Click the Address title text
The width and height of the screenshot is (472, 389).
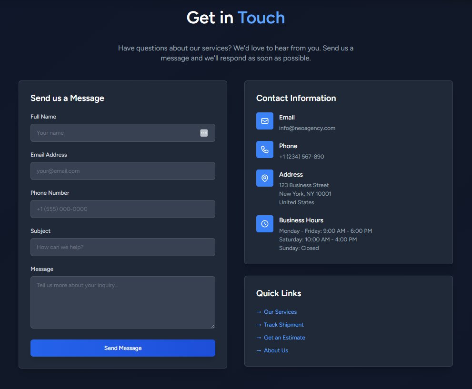[x=291, y=174]
